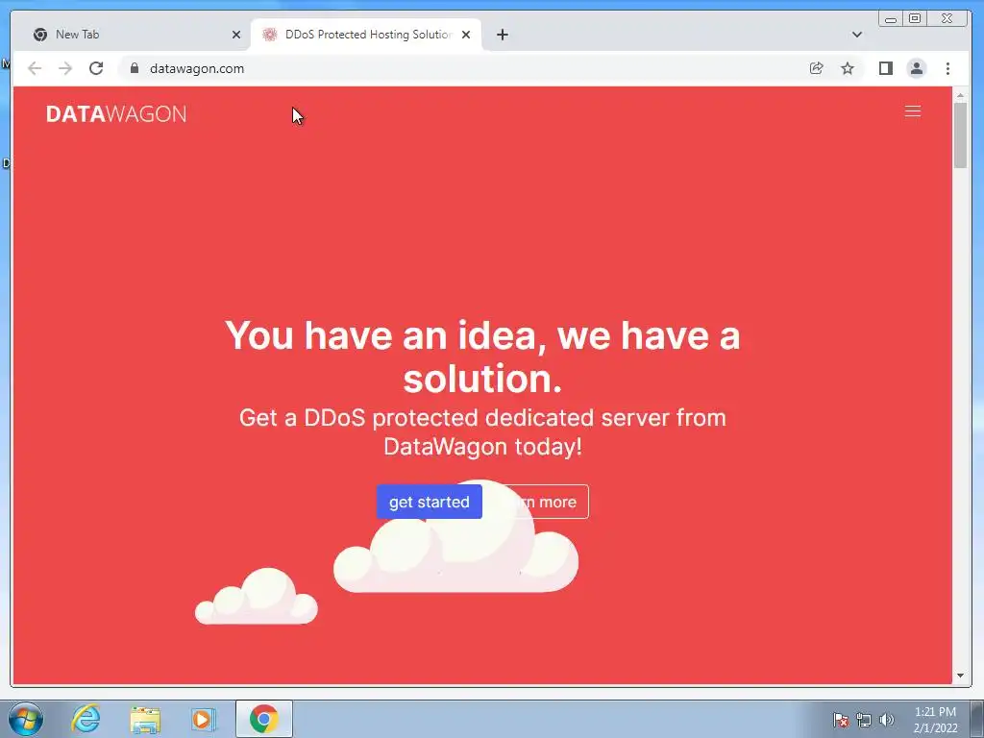The height and width of the screenshot is (738, 984).
Task: Click the 'You have an idea' headline
Action: [482, 357]
